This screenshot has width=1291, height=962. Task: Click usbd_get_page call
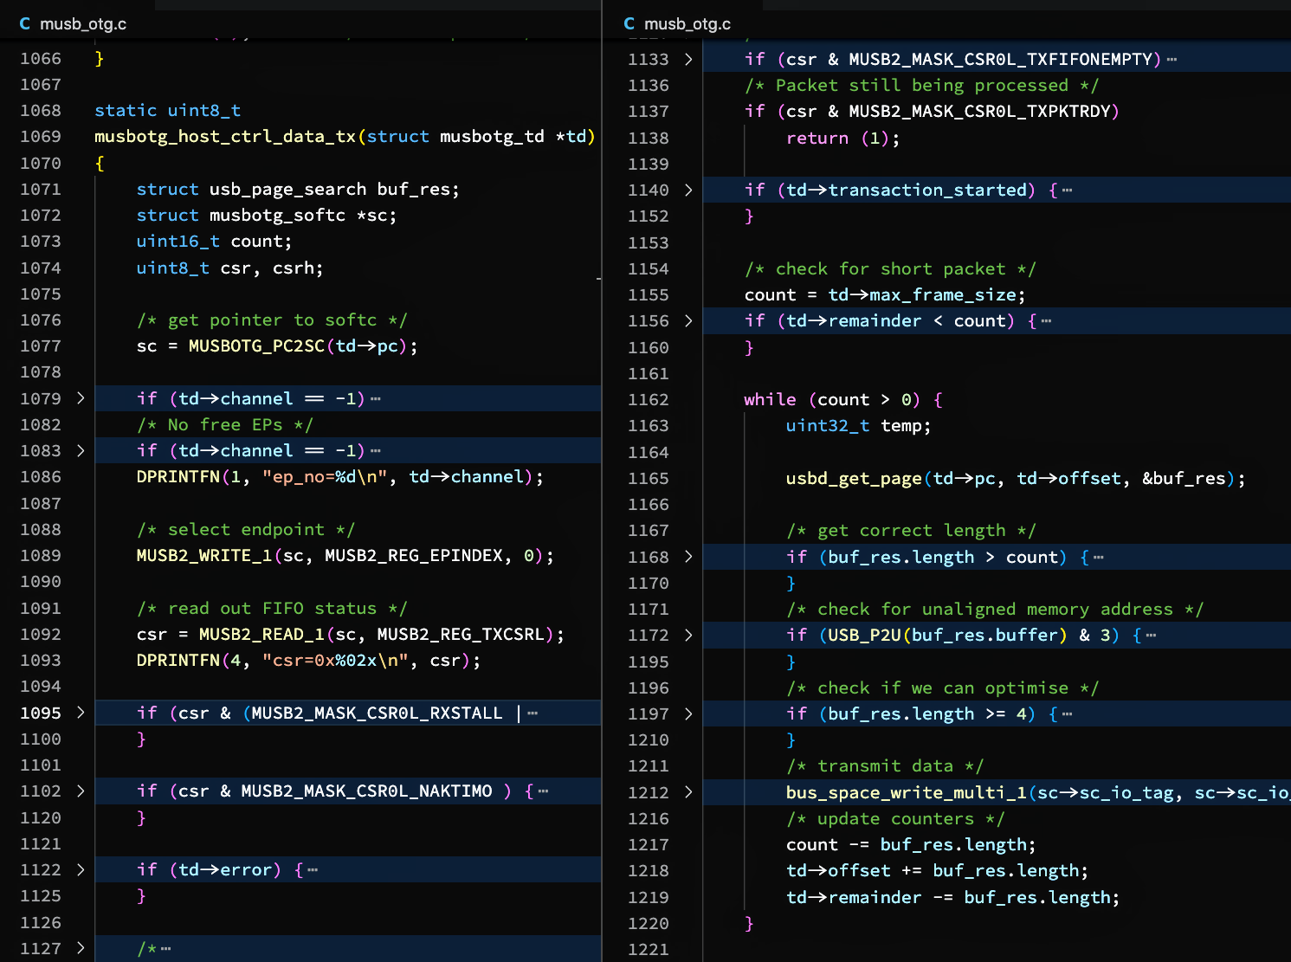tap(1016, 478)
